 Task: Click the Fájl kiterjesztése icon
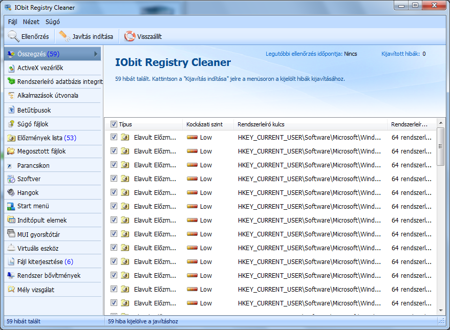click(x=11, y=261)
